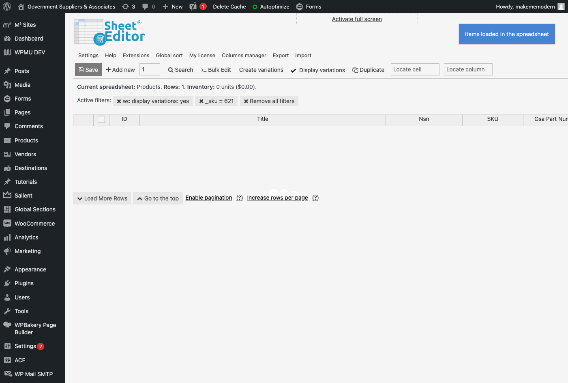Remove the wc display variations filter
Image resolution: width=568 pixels, height=383 pixels.
[119, 101]
